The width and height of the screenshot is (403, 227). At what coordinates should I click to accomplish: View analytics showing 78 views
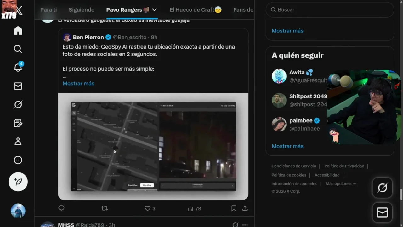194,208
